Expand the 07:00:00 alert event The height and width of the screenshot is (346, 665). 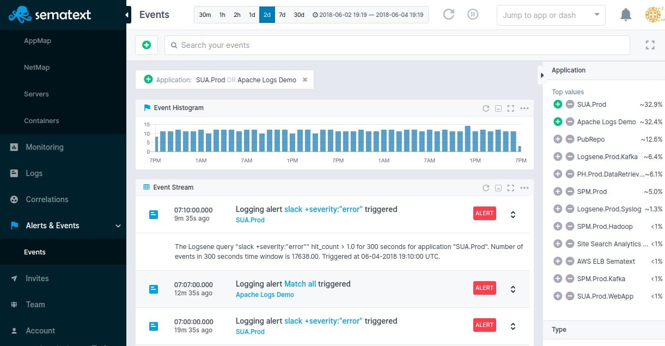pyautogui.click(x=513, y=326)
